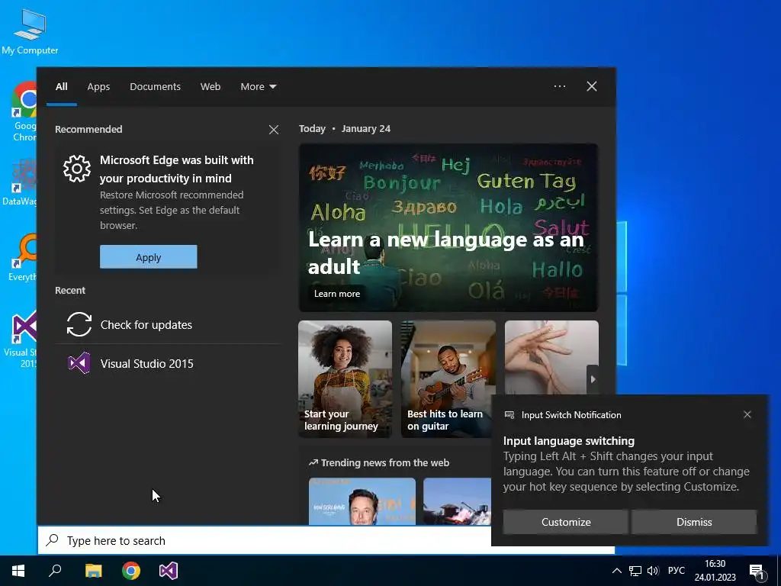Viewport: 781px width, 586px height.
Task: Switch to the All search tab
Action: tap(61, 87)
